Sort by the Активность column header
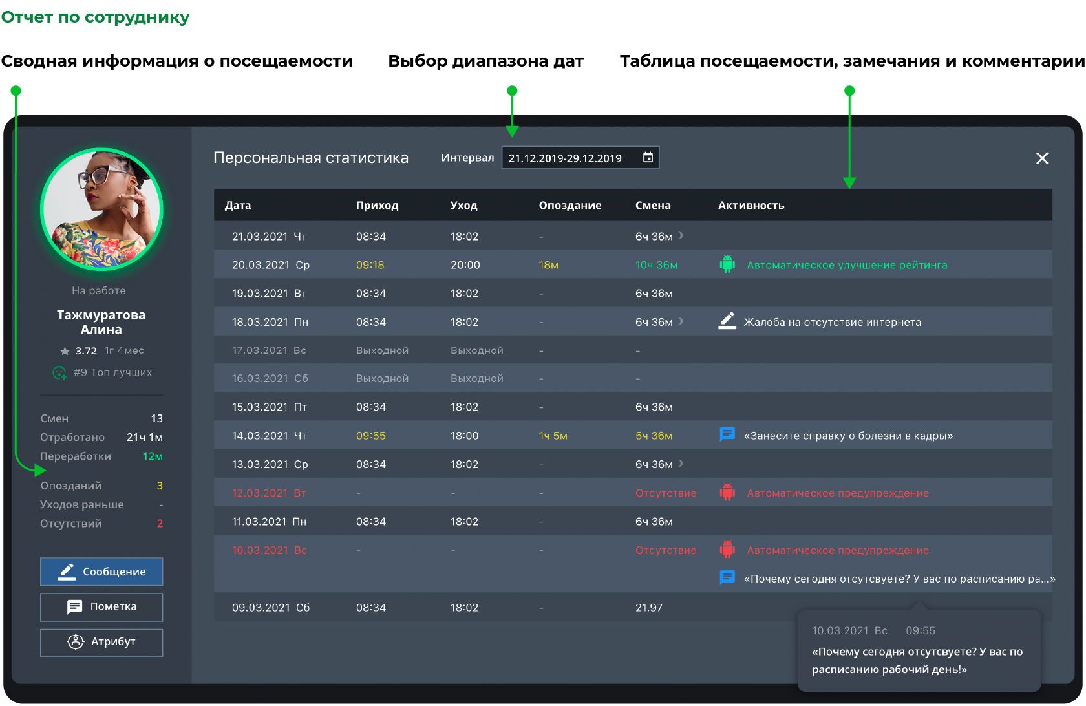Screen dimensions: 1086x706 click(751, 206)
